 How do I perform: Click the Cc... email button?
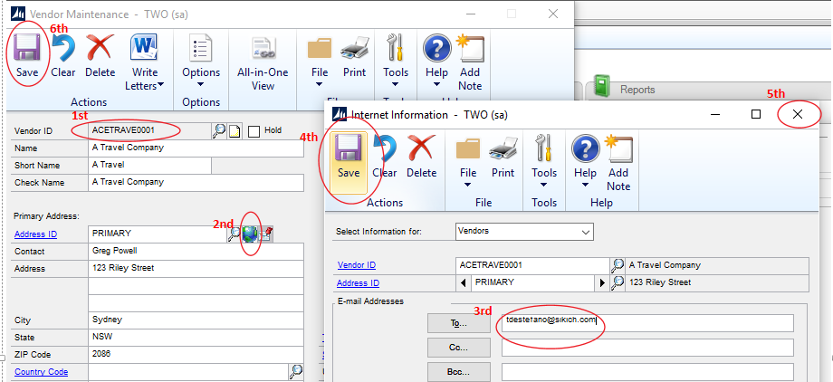point(458,348)
